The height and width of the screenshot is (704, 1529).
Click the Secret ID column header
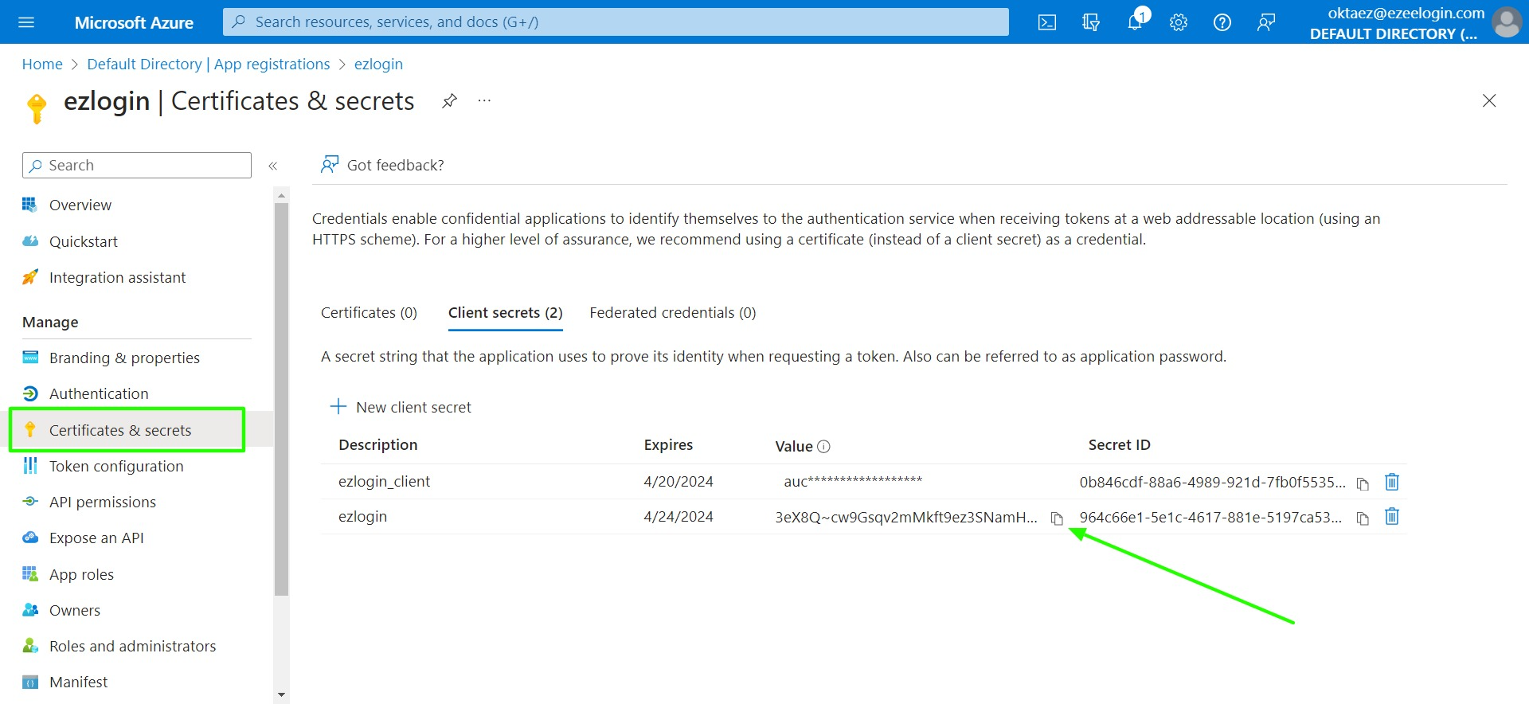[x=1119, y=445]
